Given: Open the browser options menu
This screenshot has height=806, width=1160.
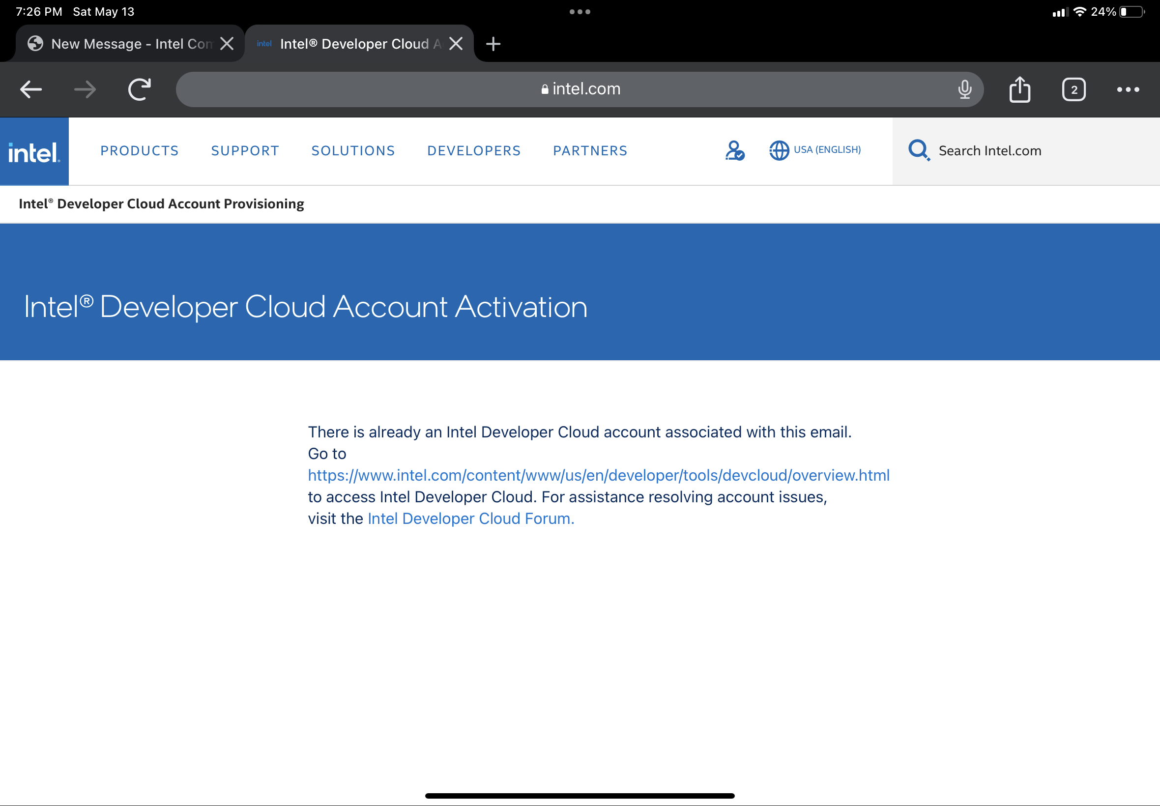Looking at the screenshot, I should [1128, 89].
